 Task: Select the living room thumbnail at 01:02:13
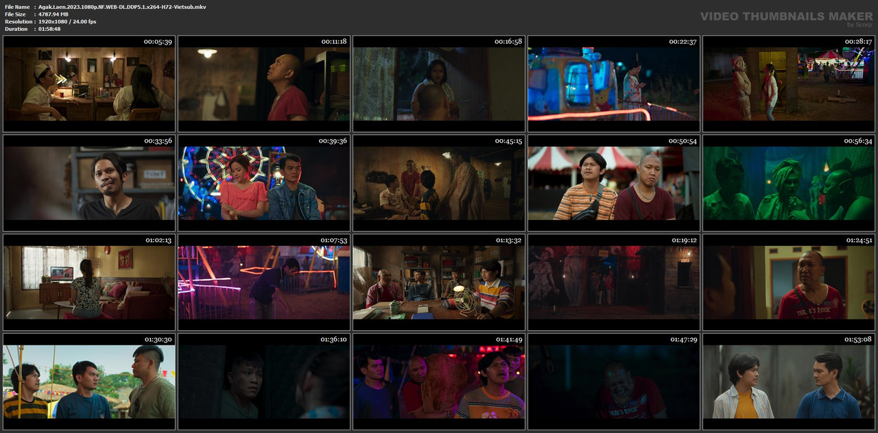click(x=89, y=282)
